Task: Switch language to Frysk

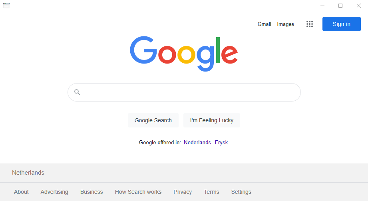Action: click(221, 143)
